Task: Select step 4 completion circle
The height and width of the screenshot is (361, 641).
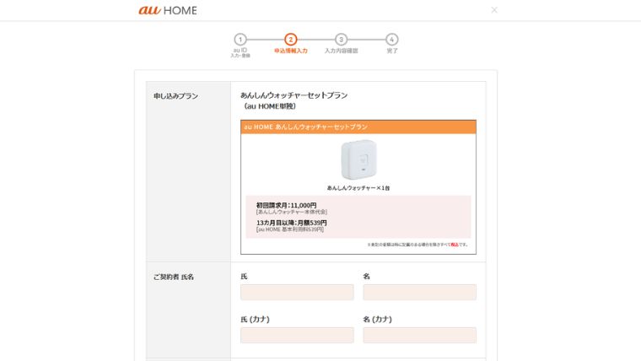Action: (391, 40)
